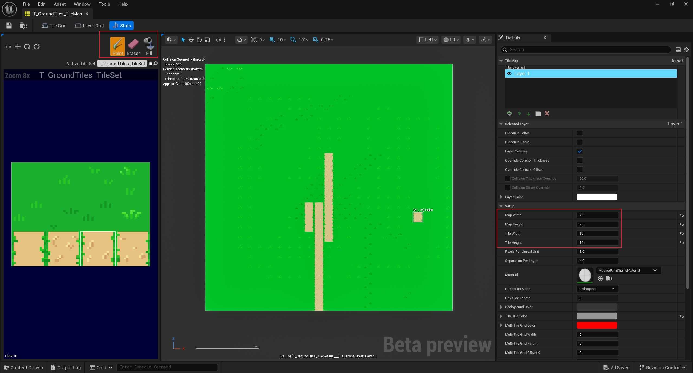Click the rotate tool in viewport toolbar
This screenshot has height=373, width=693.
[199, 40]
